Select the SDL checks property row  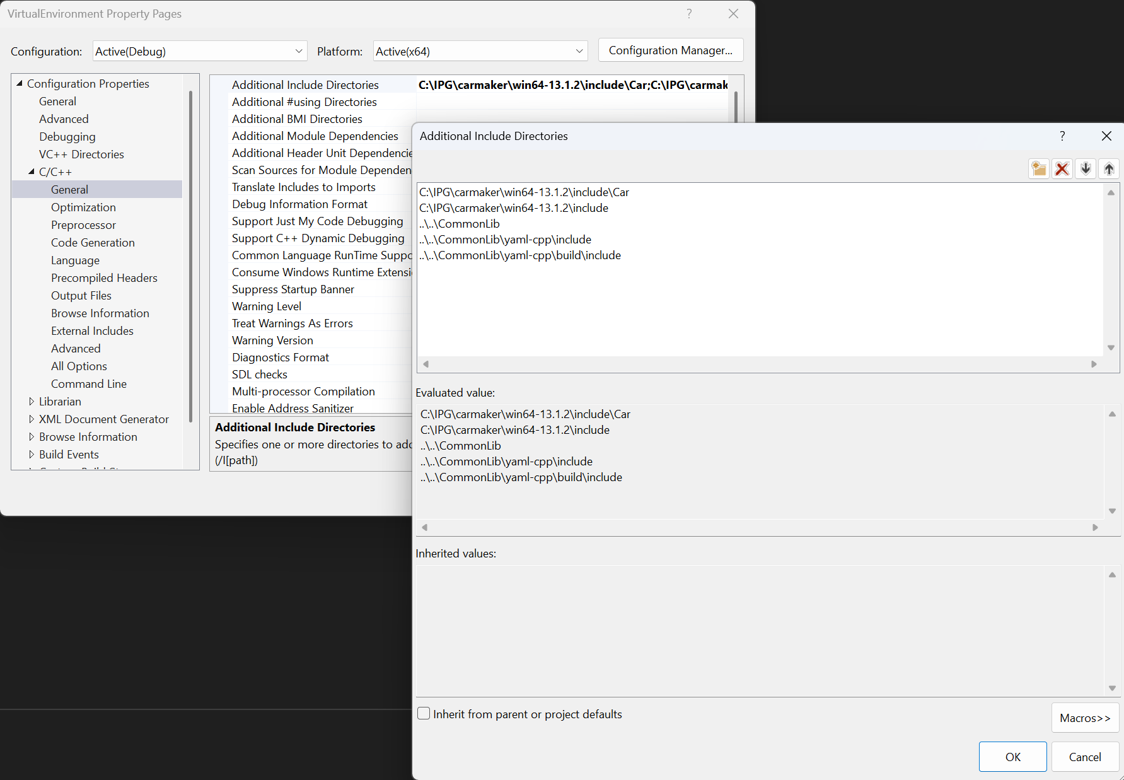click(x=260, y=375)
